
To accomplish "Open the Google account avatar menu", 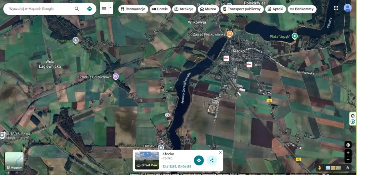I will tap(347, 8).
